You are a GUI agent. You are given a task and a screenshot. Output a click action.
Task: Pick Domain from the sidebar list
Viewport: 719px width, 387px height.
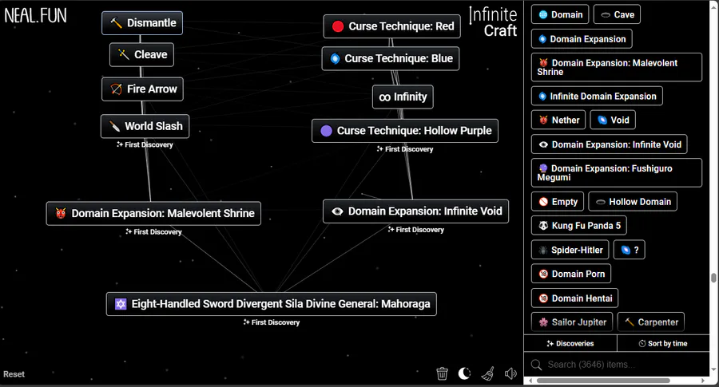pyautogui.click(x=560, y=14)
